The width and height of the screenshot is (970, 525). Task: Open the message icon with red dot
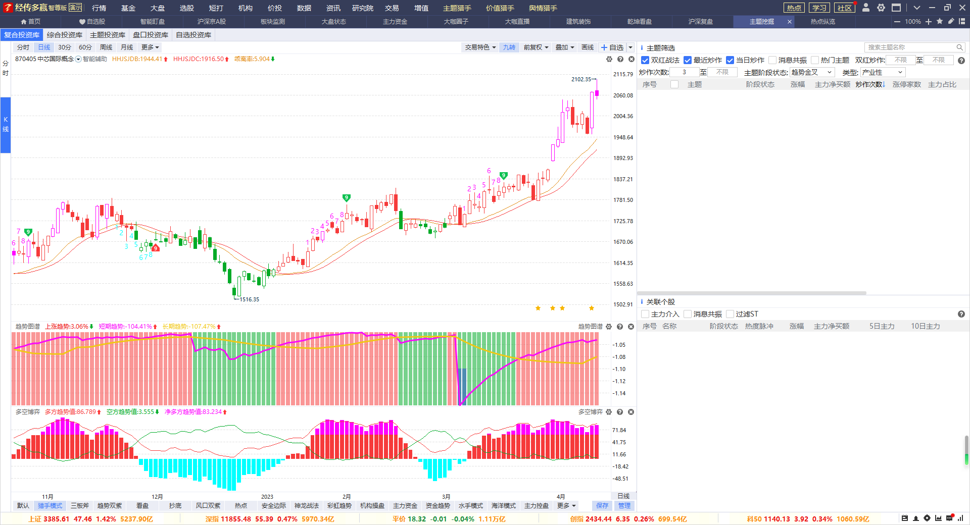(949, 518)
